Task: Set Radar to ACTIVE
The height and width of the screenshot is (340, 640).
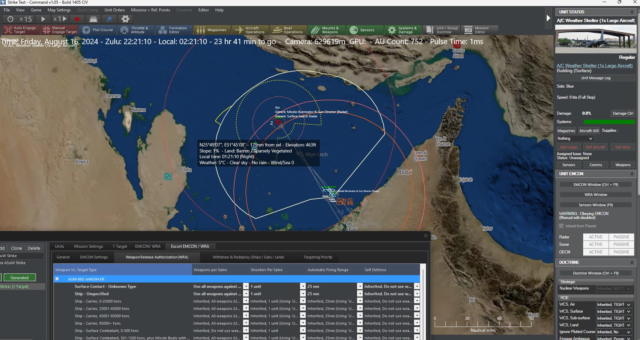Action: (596, 237)
